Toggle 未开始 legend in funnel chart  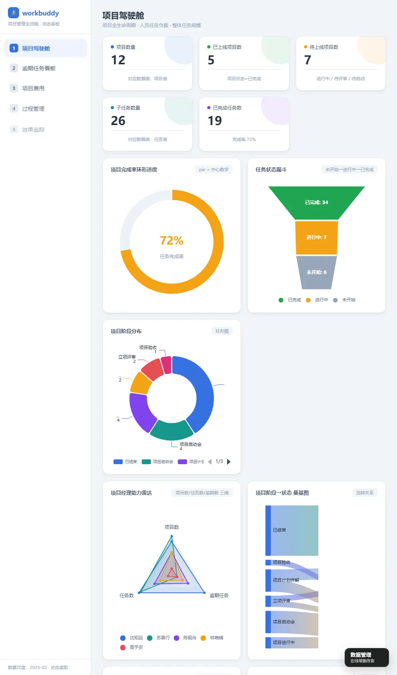(344, 300)
